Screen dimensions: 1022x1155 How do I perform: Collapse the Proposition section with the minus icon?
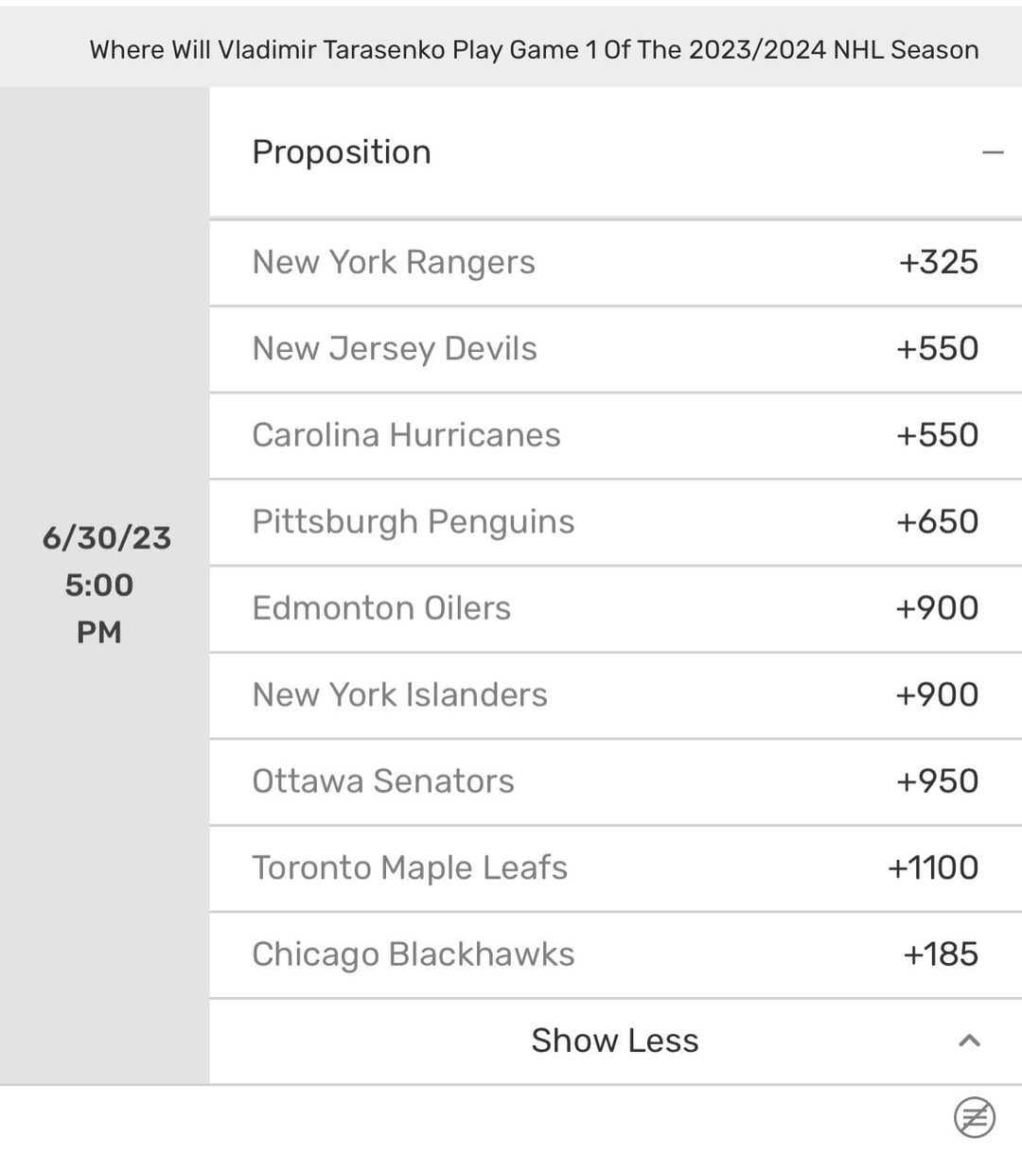992,152
